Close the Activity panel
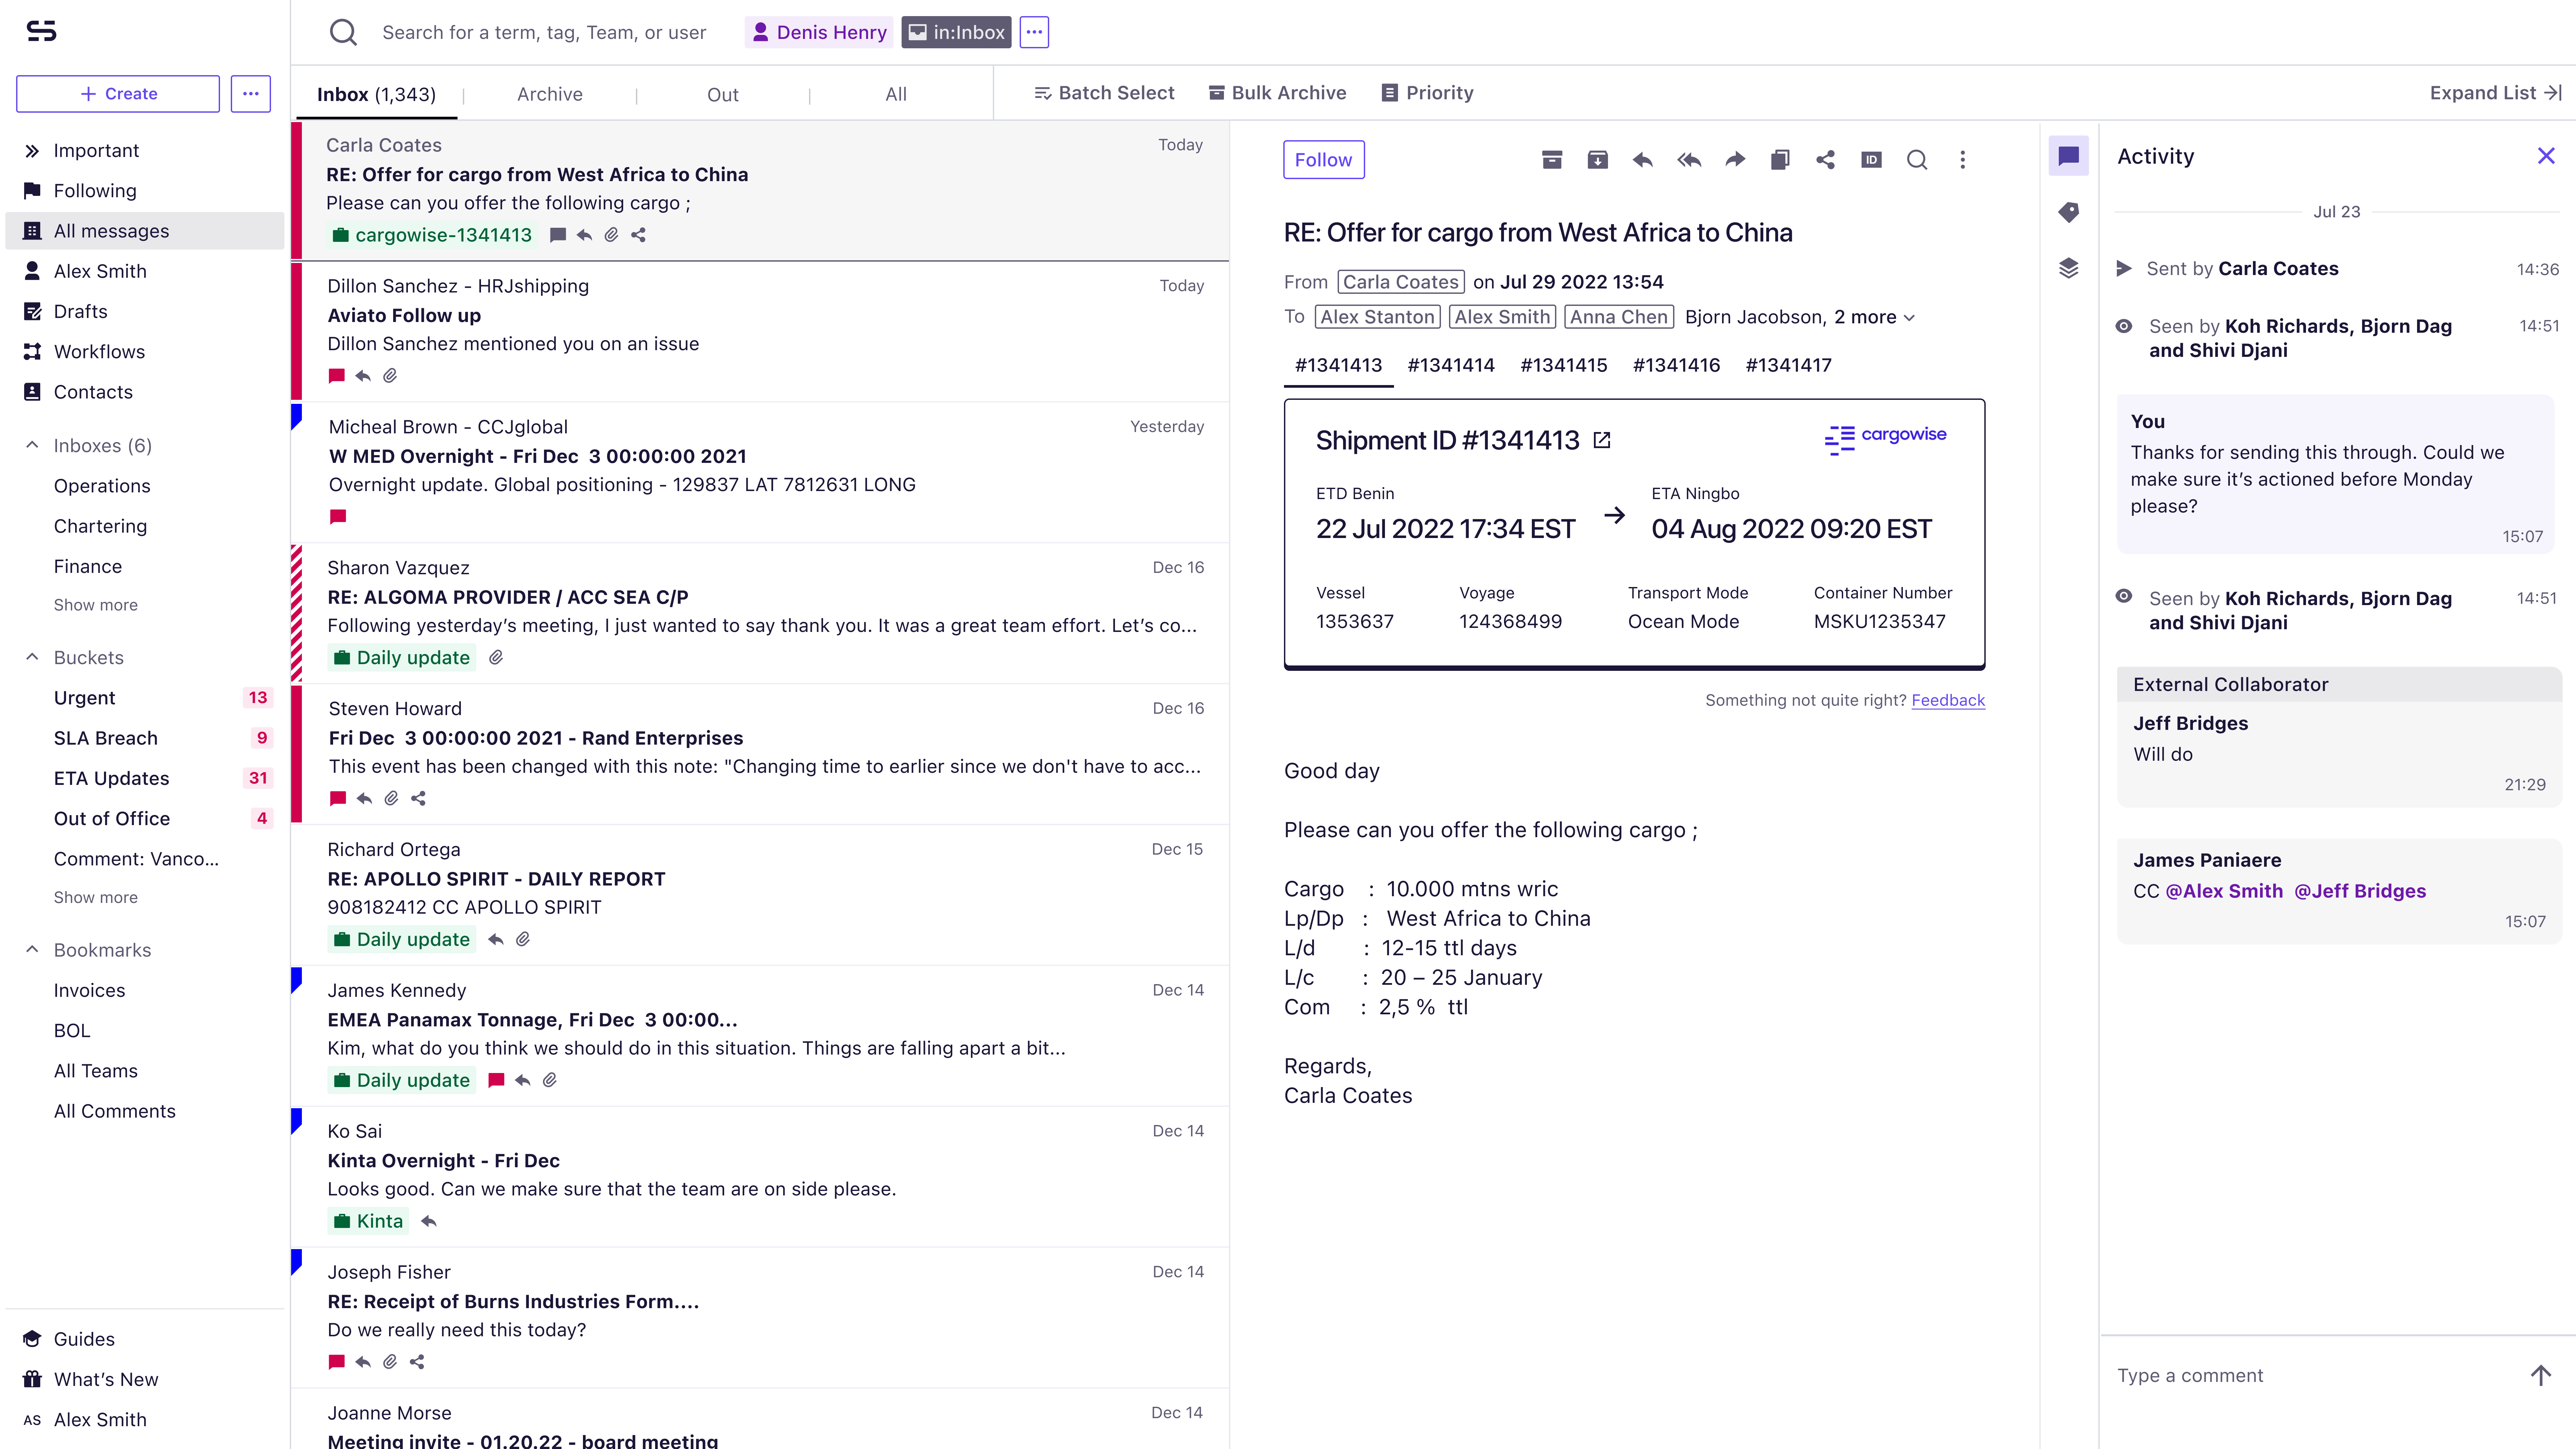 tap(2546, 156)
